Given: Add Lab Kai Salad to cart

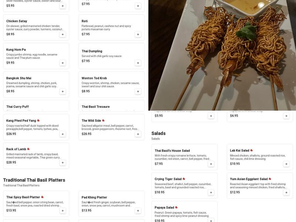Looking at the screenshot, I should pos(286,164).
